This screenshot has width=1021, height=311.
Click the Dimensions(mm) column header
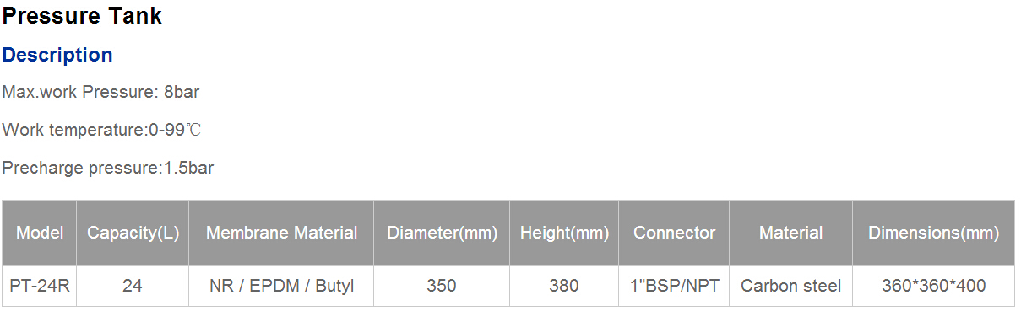click(x=933, y=233)
